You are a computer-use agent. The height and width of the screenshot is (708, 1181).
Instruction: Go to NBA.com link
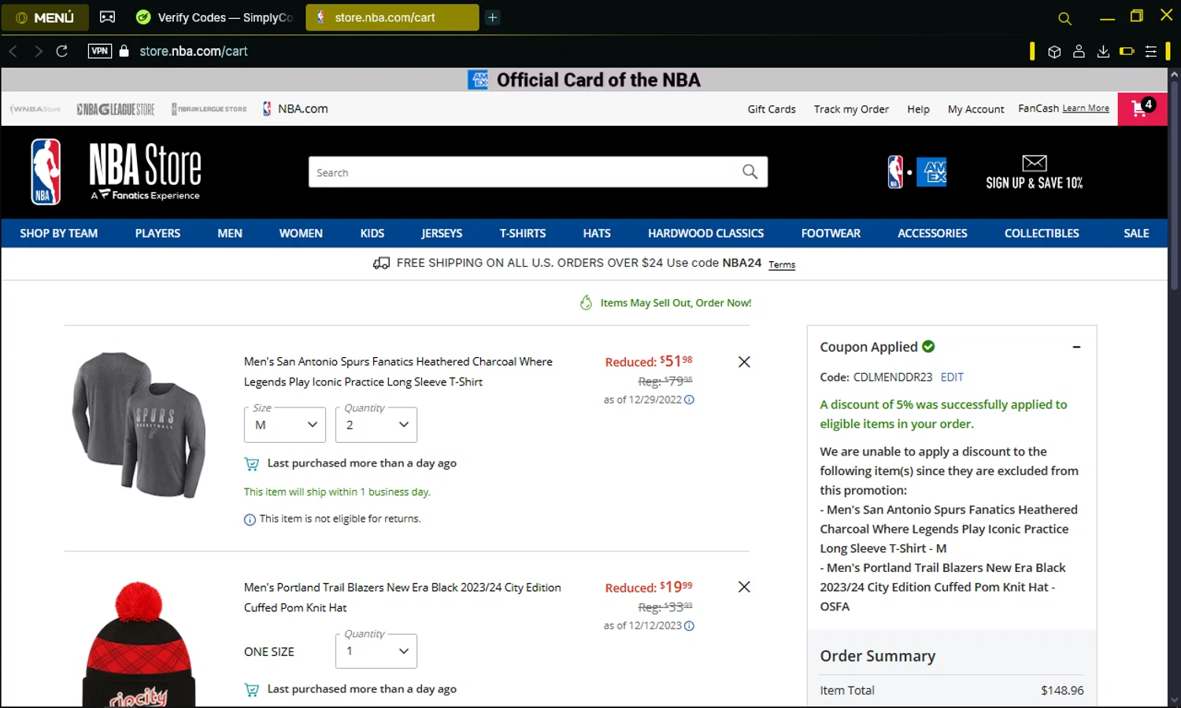click(295, 109)
